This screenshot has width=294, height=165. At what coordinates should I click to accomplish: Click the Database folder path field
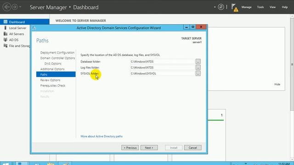click(162, 61)
